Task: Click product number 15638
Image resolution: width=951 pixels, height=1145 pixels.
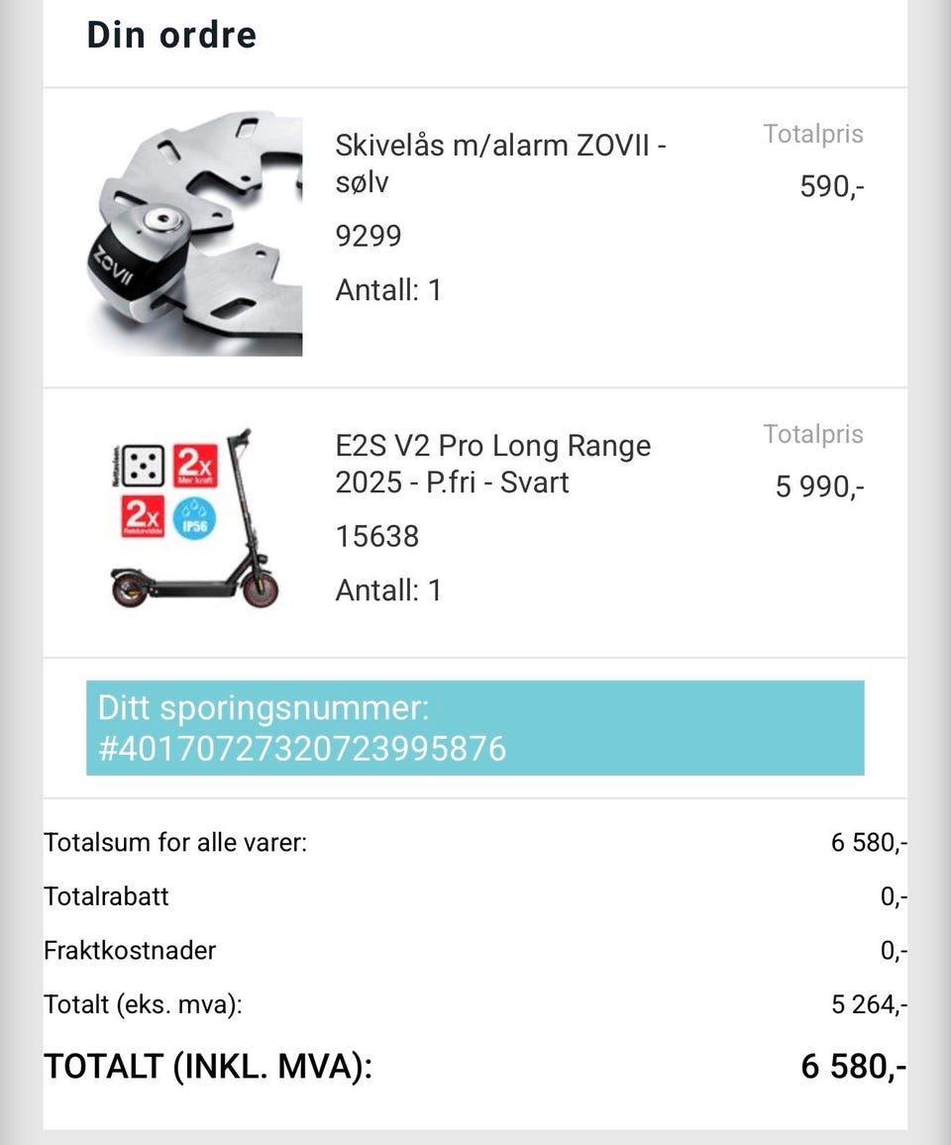Action: pyautogui.click(x=376, y=537)
